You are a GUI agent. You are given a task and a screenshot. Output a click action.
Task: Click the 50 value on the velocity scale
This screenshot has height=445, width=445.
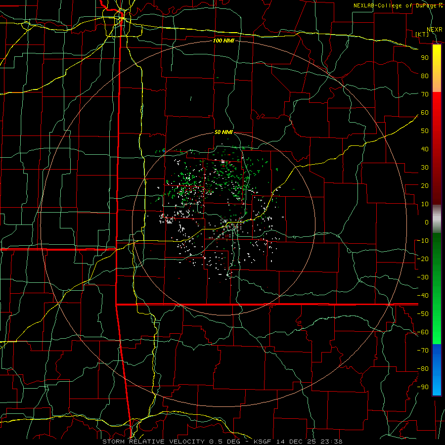(x=425, y=131)
